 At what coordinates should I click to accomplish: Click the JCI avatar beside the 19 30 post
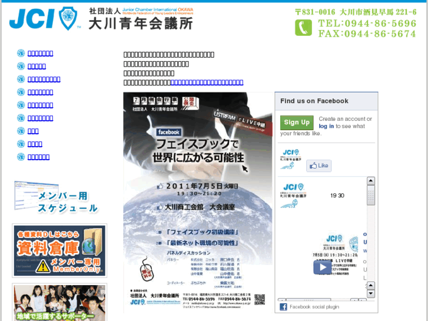coord(293,196)
